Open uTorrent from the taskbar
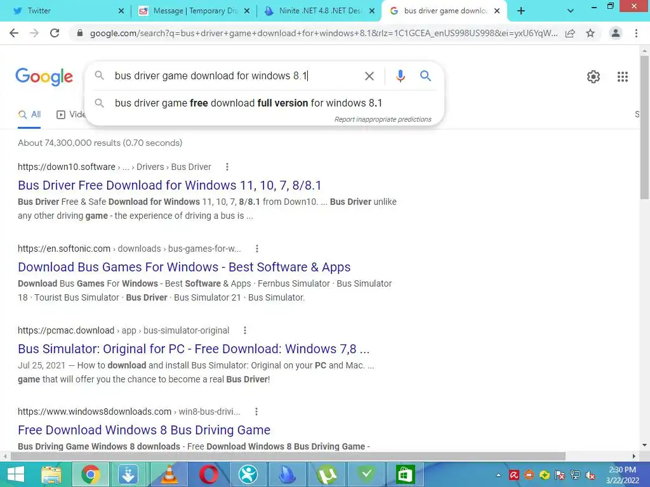Image resolution: width=650 pixels, height=487 pixels. pyautogui.click(x=327, y=474)
